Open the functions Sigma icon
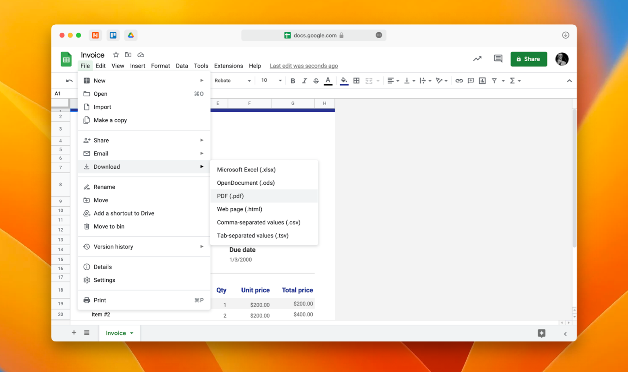This screenshot has width=628, height=372. pyautogui.click(x=513, y=81)
